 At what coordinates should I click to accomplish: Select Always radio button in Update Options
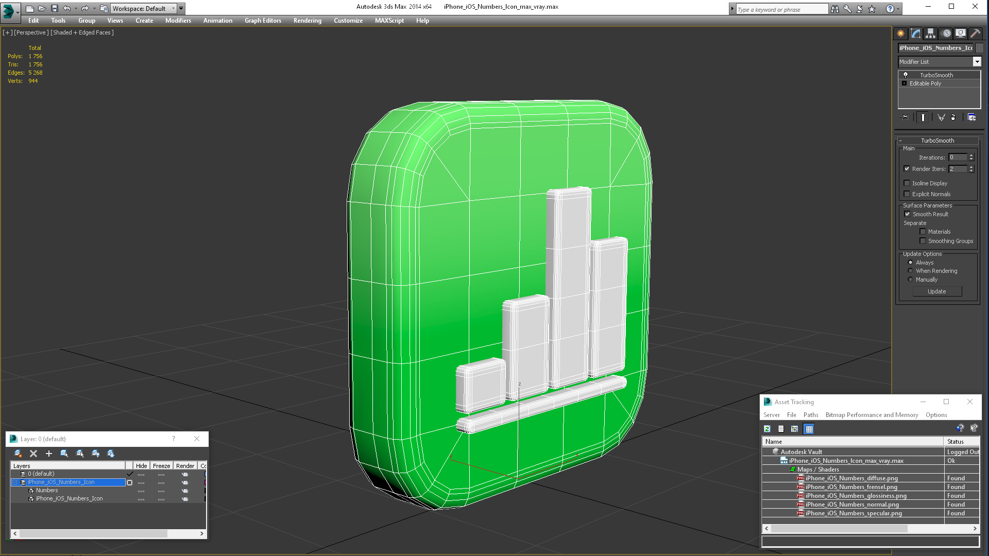point(910,262)
